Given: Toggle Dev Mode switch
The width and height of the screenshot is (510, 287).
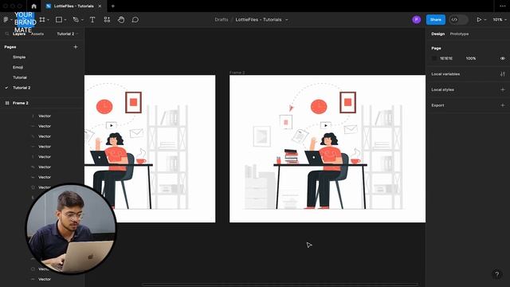Looking at the screenshot, I should pyautogui.click(x=458, y=19).
